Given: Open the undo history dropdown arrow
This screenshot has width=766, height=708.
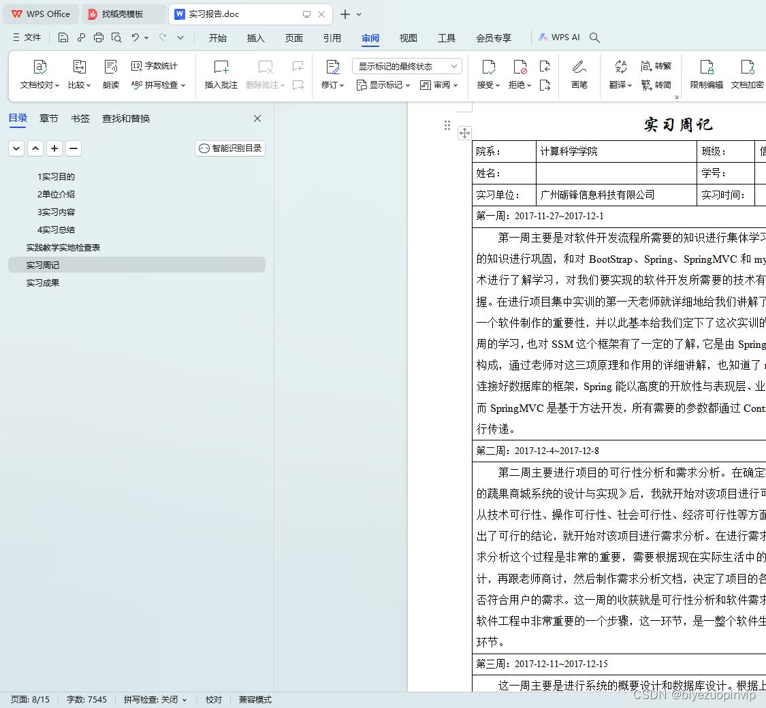Looking at the screenshot, I should [x=146, y=37].
